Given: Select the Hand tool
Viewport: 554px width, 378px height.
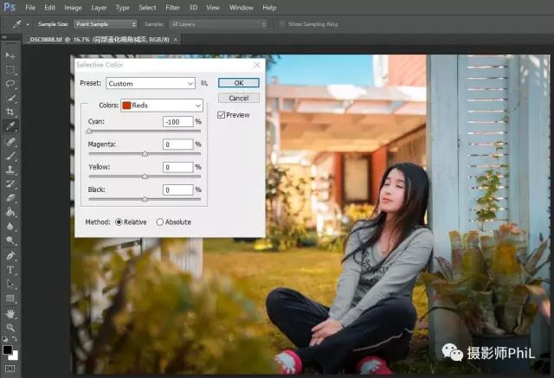Looking at the screenshot, I should pyautogui.click(x=10, y=313).
